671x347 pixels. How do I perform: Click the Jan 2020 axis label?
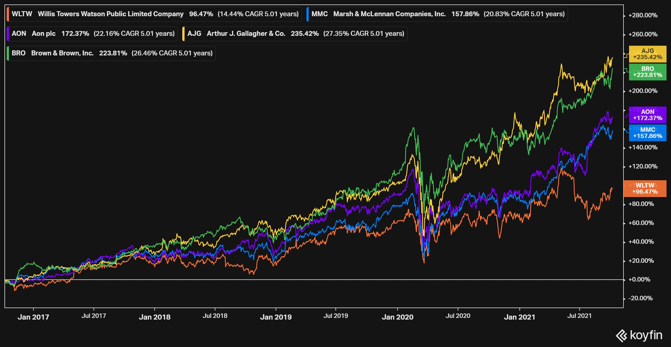tap(398, 317)
